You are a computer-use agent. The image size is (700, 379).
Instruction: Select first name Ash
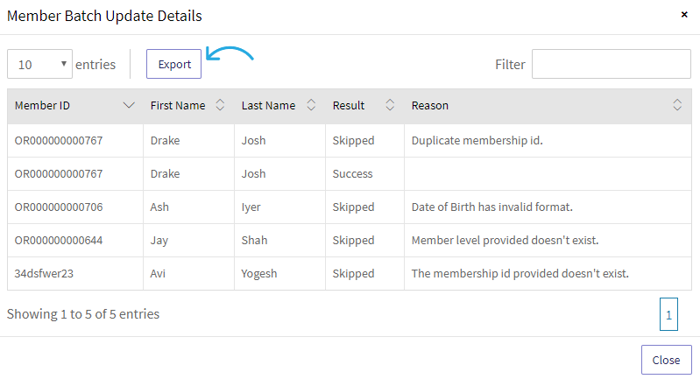click(159, 207)
